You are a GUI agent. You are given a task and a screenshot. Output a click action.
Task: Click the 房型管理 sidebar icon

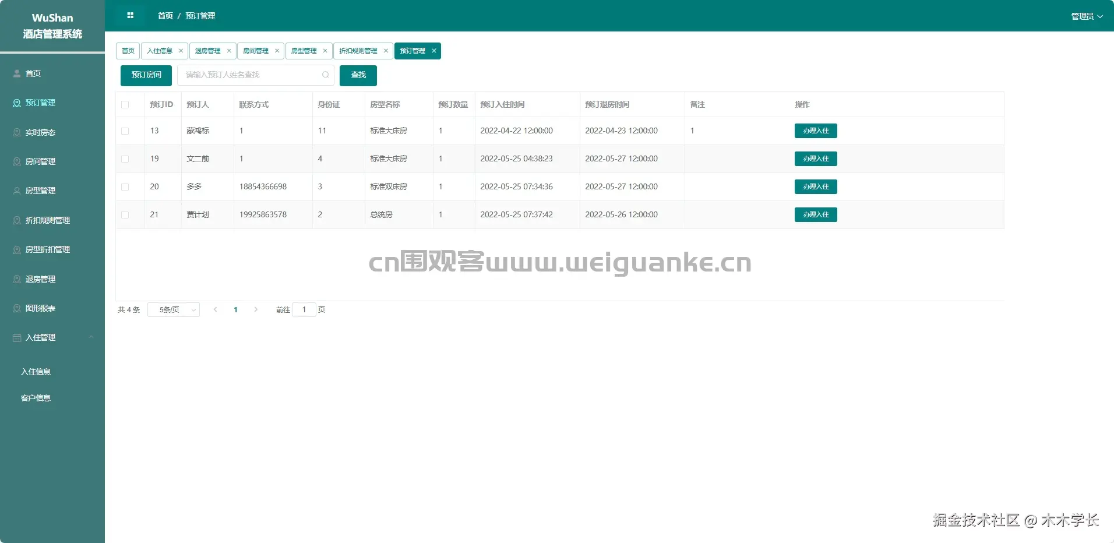pyautogui.click(x=17, y=191)
